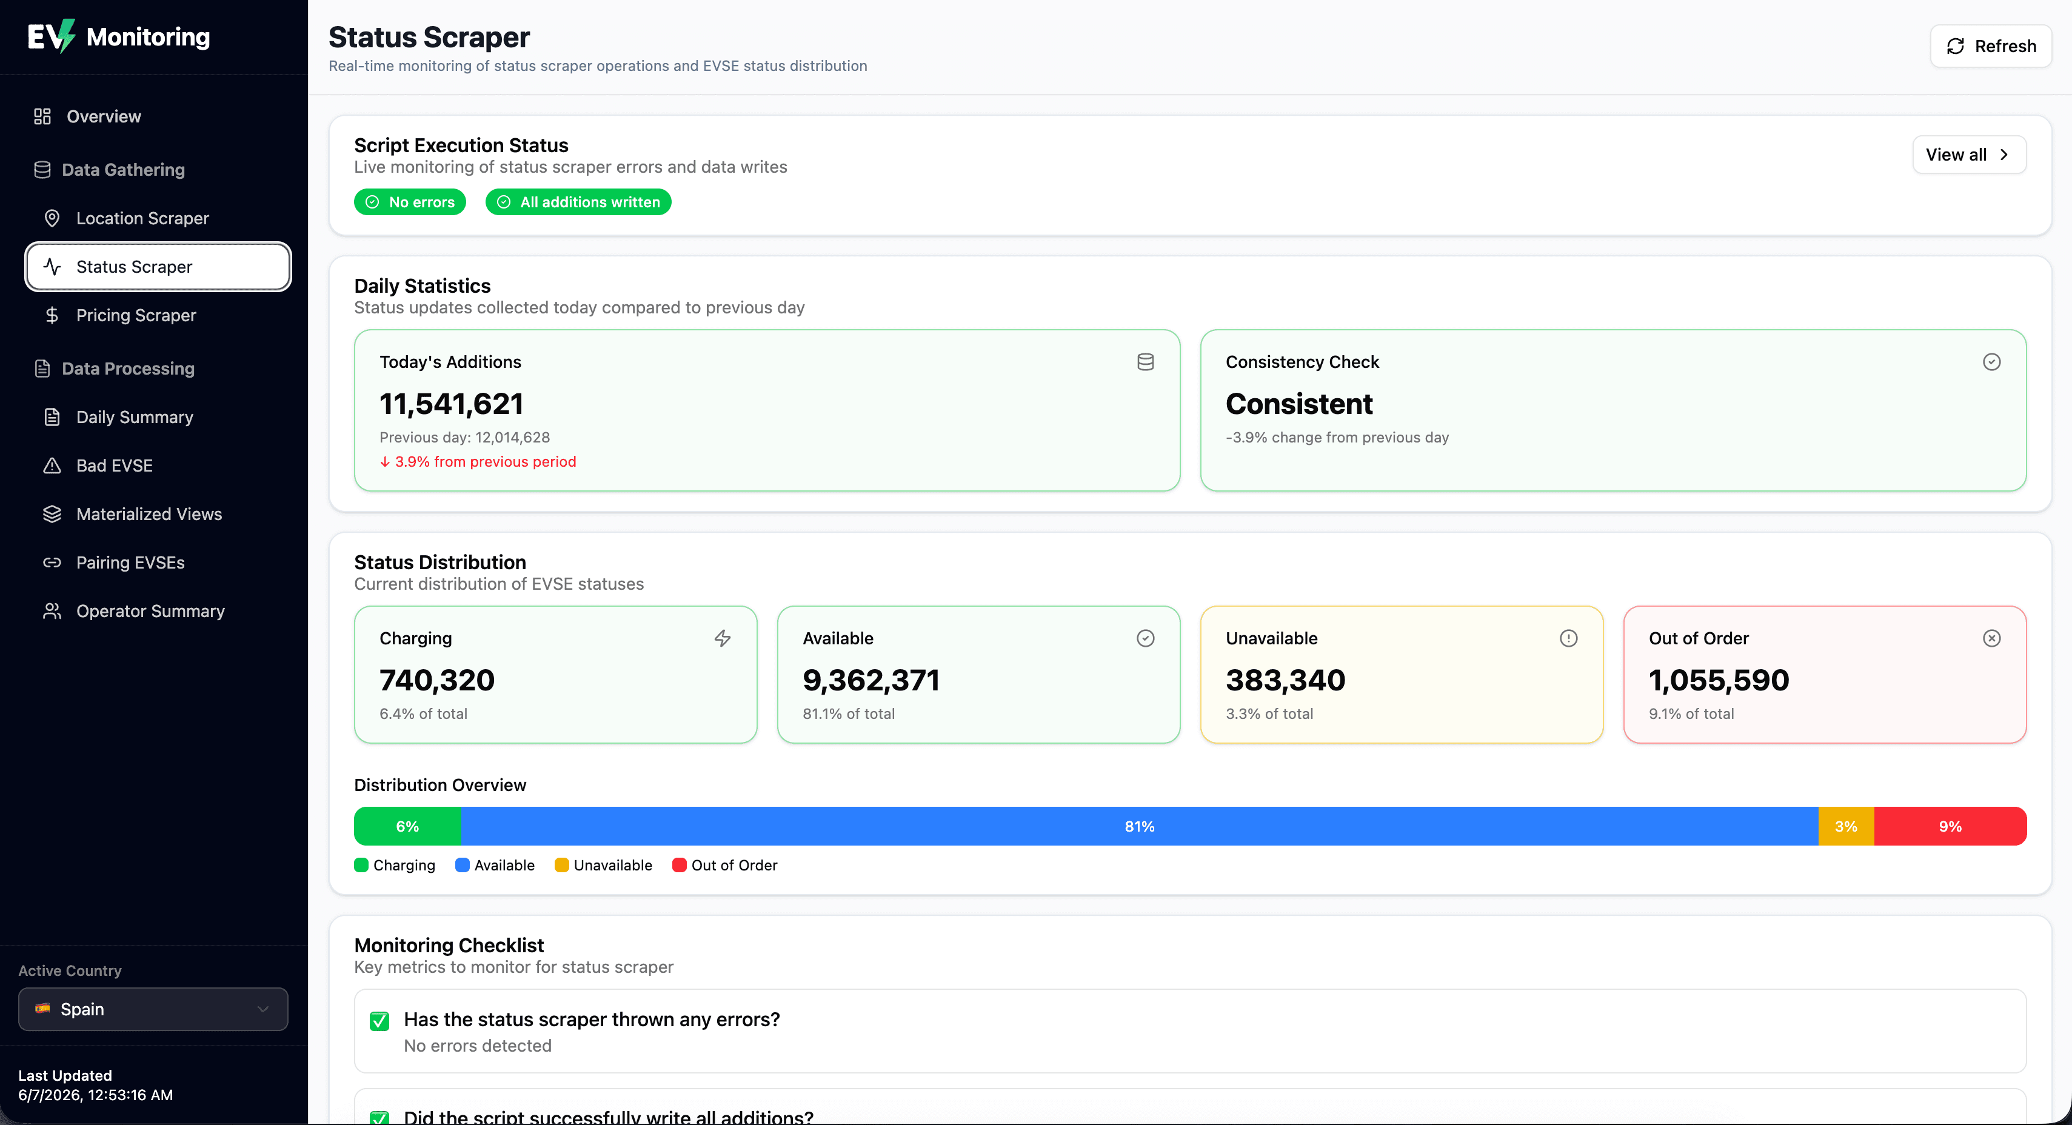The image size is (2072, 1125).
Task: Click the Location Scraper pin icon
Action: coord(52,218)
